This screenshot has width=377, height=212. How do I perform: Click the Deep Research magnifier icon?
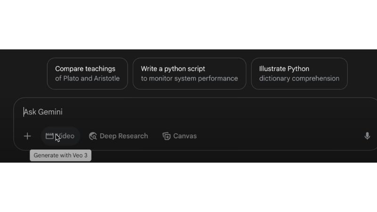(93, 136)
